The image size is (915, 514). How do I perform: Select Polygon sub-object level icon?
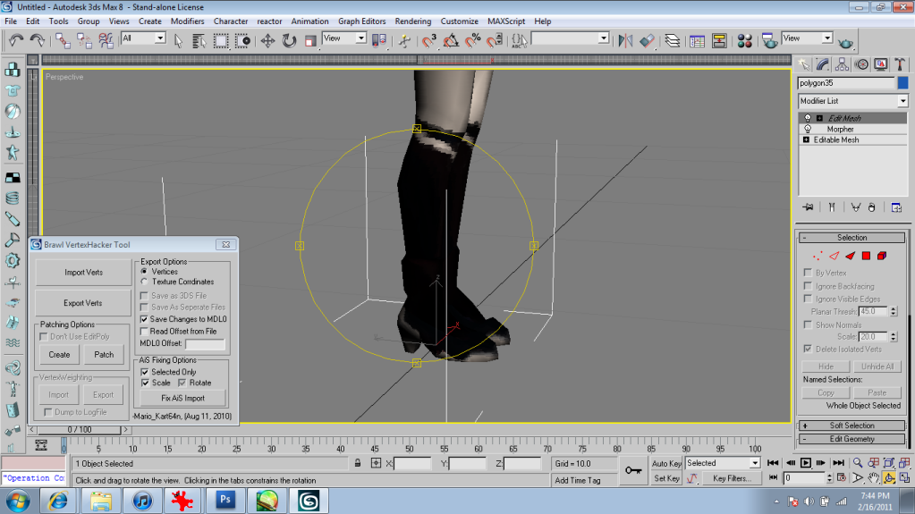coord(866,256)
